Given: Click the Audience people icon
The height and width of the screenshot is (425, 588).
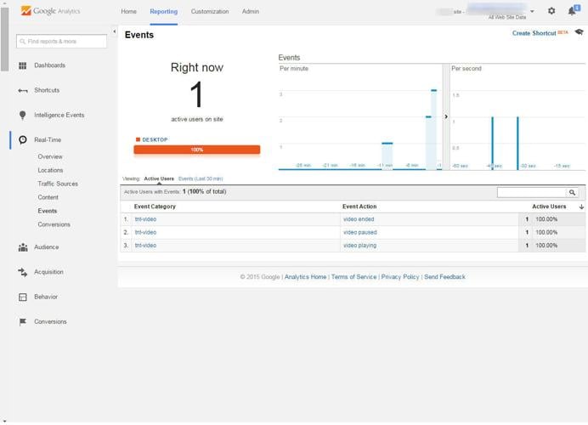Looking at the screenshot, I should [x=23, y=247].
